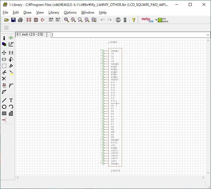Toggle the grid settings button
211x189 pixels.
coord(6,28)
